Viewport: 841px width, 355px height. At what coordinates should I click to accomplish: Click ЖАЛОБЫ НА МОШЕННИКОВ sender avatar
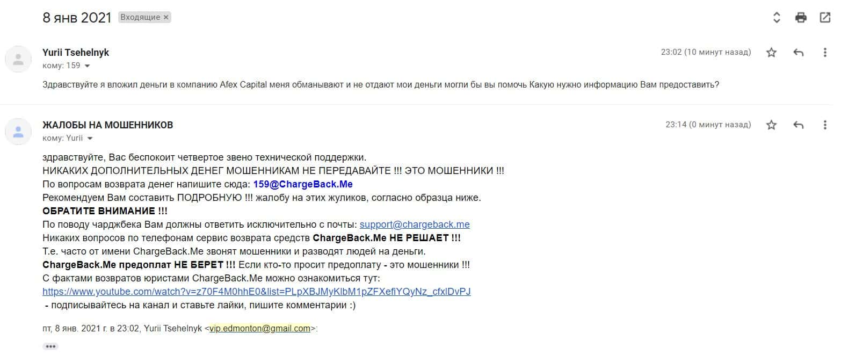(18, 132)
